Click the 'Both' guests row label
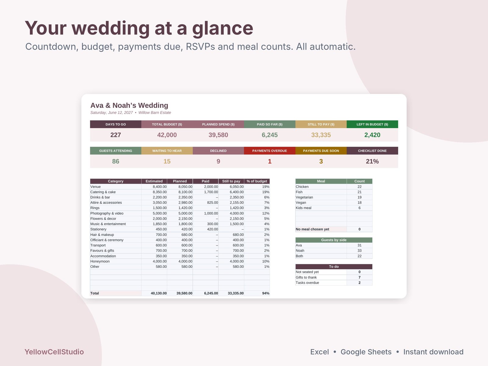The image size is (488, 366). pyautogui.click(x=300, y=256)
